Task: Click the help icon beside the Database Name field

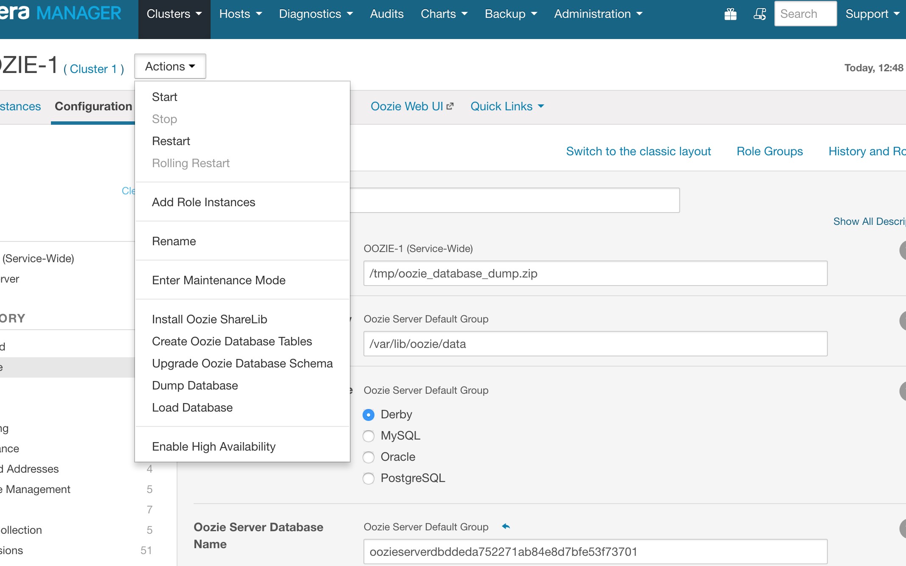Action: pos(903,529)
